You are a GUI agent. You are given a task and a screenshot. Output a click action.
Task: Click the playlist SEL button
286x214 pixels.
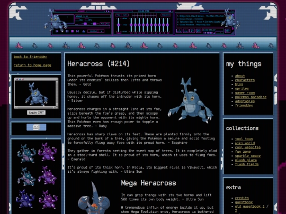pos(192,31)
